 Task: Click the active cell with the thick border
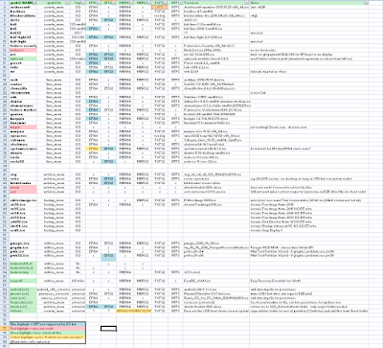pos(108,328)
